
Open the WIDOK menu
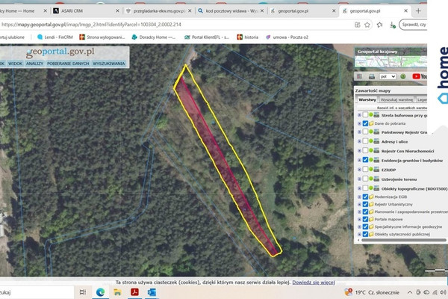click(15, 64)
